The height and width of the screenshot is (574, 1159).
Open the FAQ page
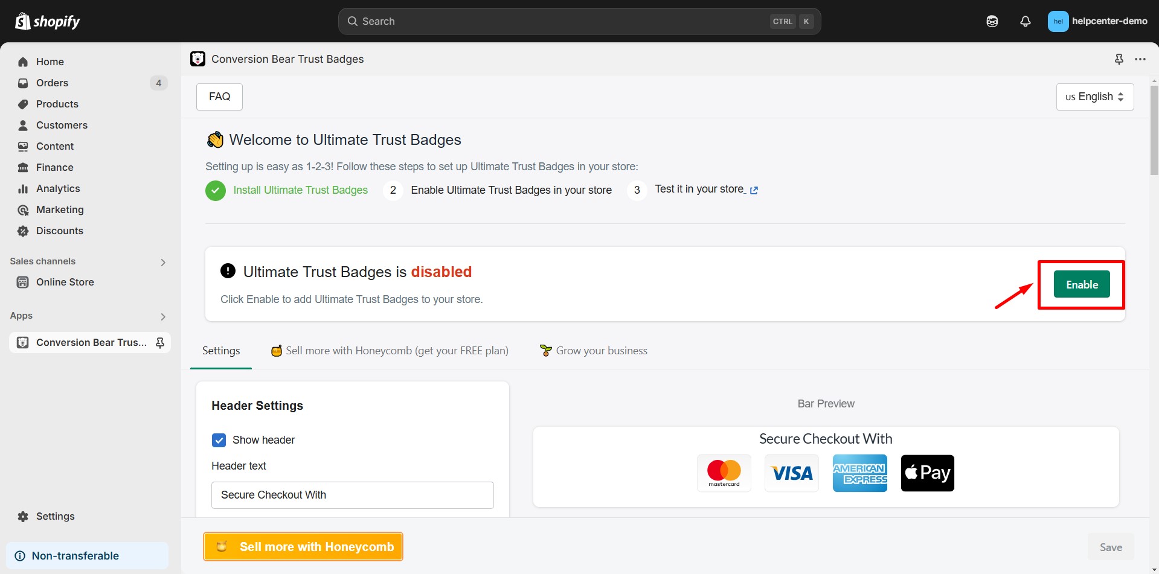tap(219, 97)
